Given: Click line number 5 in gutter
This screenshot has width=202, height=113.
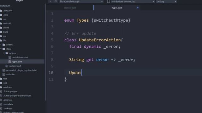Looking at the screenshot, I should coord(52,40).
